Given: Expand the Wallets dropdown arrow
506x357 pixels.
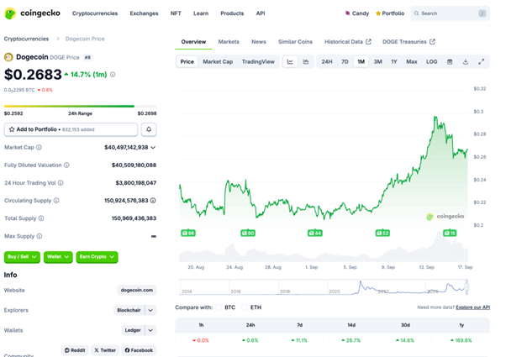Looking at the screenshot, I should (150, 330).
